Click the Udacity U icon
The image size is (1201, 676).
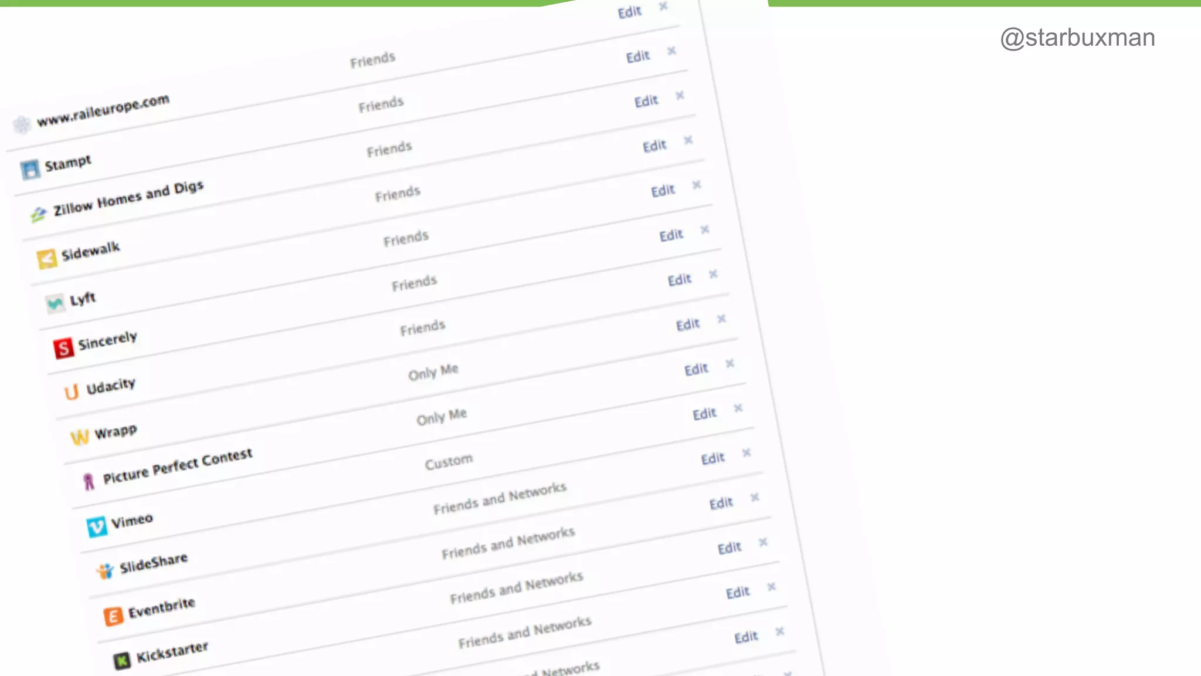(x=72, y=392)
